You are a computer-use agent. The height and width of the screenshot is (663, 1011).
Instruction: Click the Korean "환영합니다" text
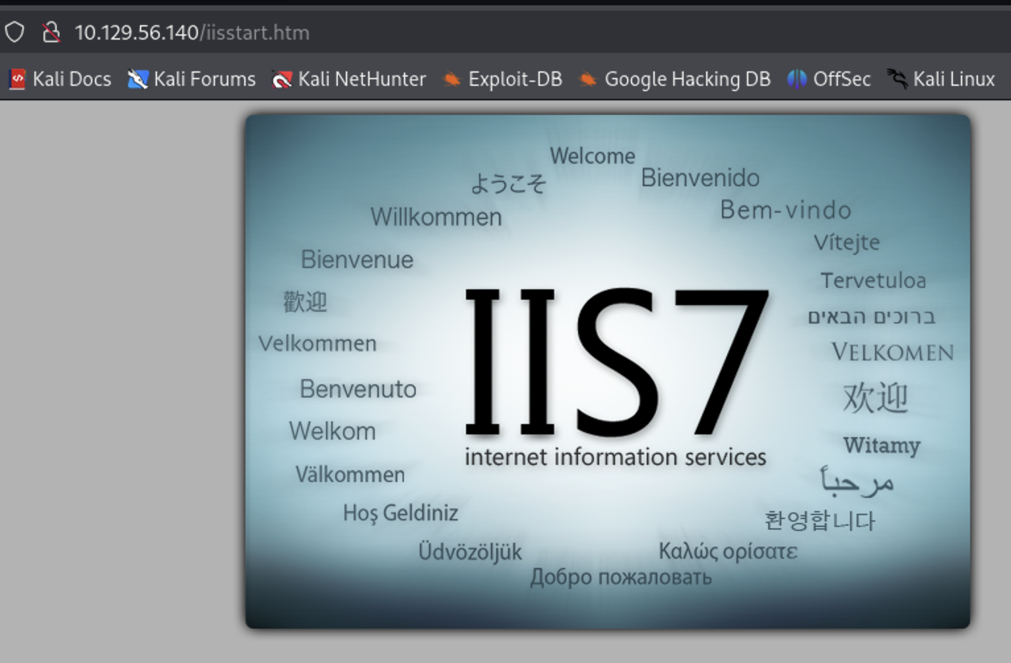[x=820, y=520]
